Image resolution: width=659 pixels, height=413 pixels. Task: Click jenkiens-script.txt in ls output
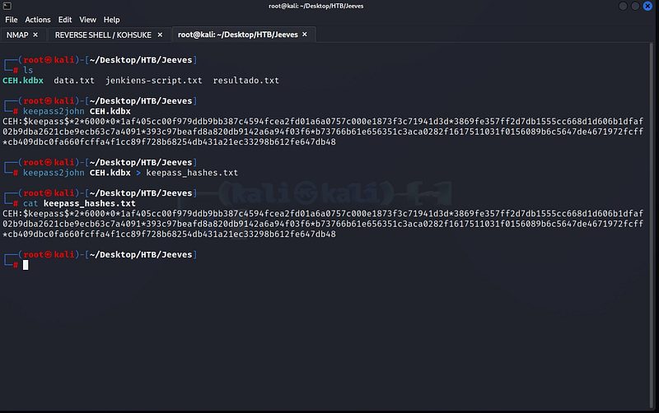pyautogui.click(x=153, y=81)
